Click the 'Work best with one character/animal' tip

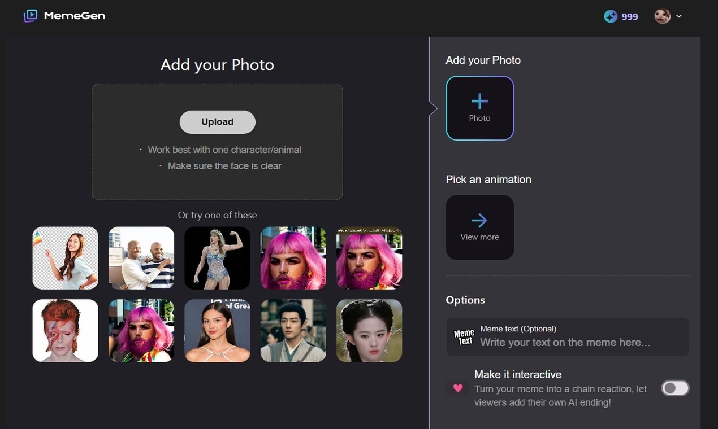(224, 150)
